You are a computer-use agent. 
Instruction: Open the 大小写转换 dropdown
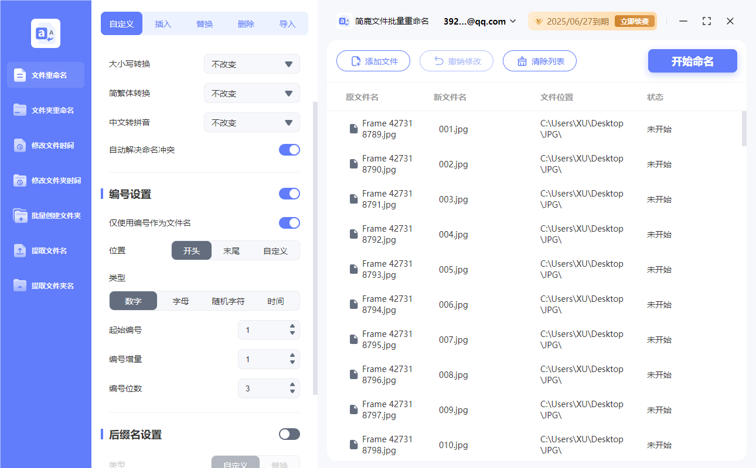coord(251,64)
